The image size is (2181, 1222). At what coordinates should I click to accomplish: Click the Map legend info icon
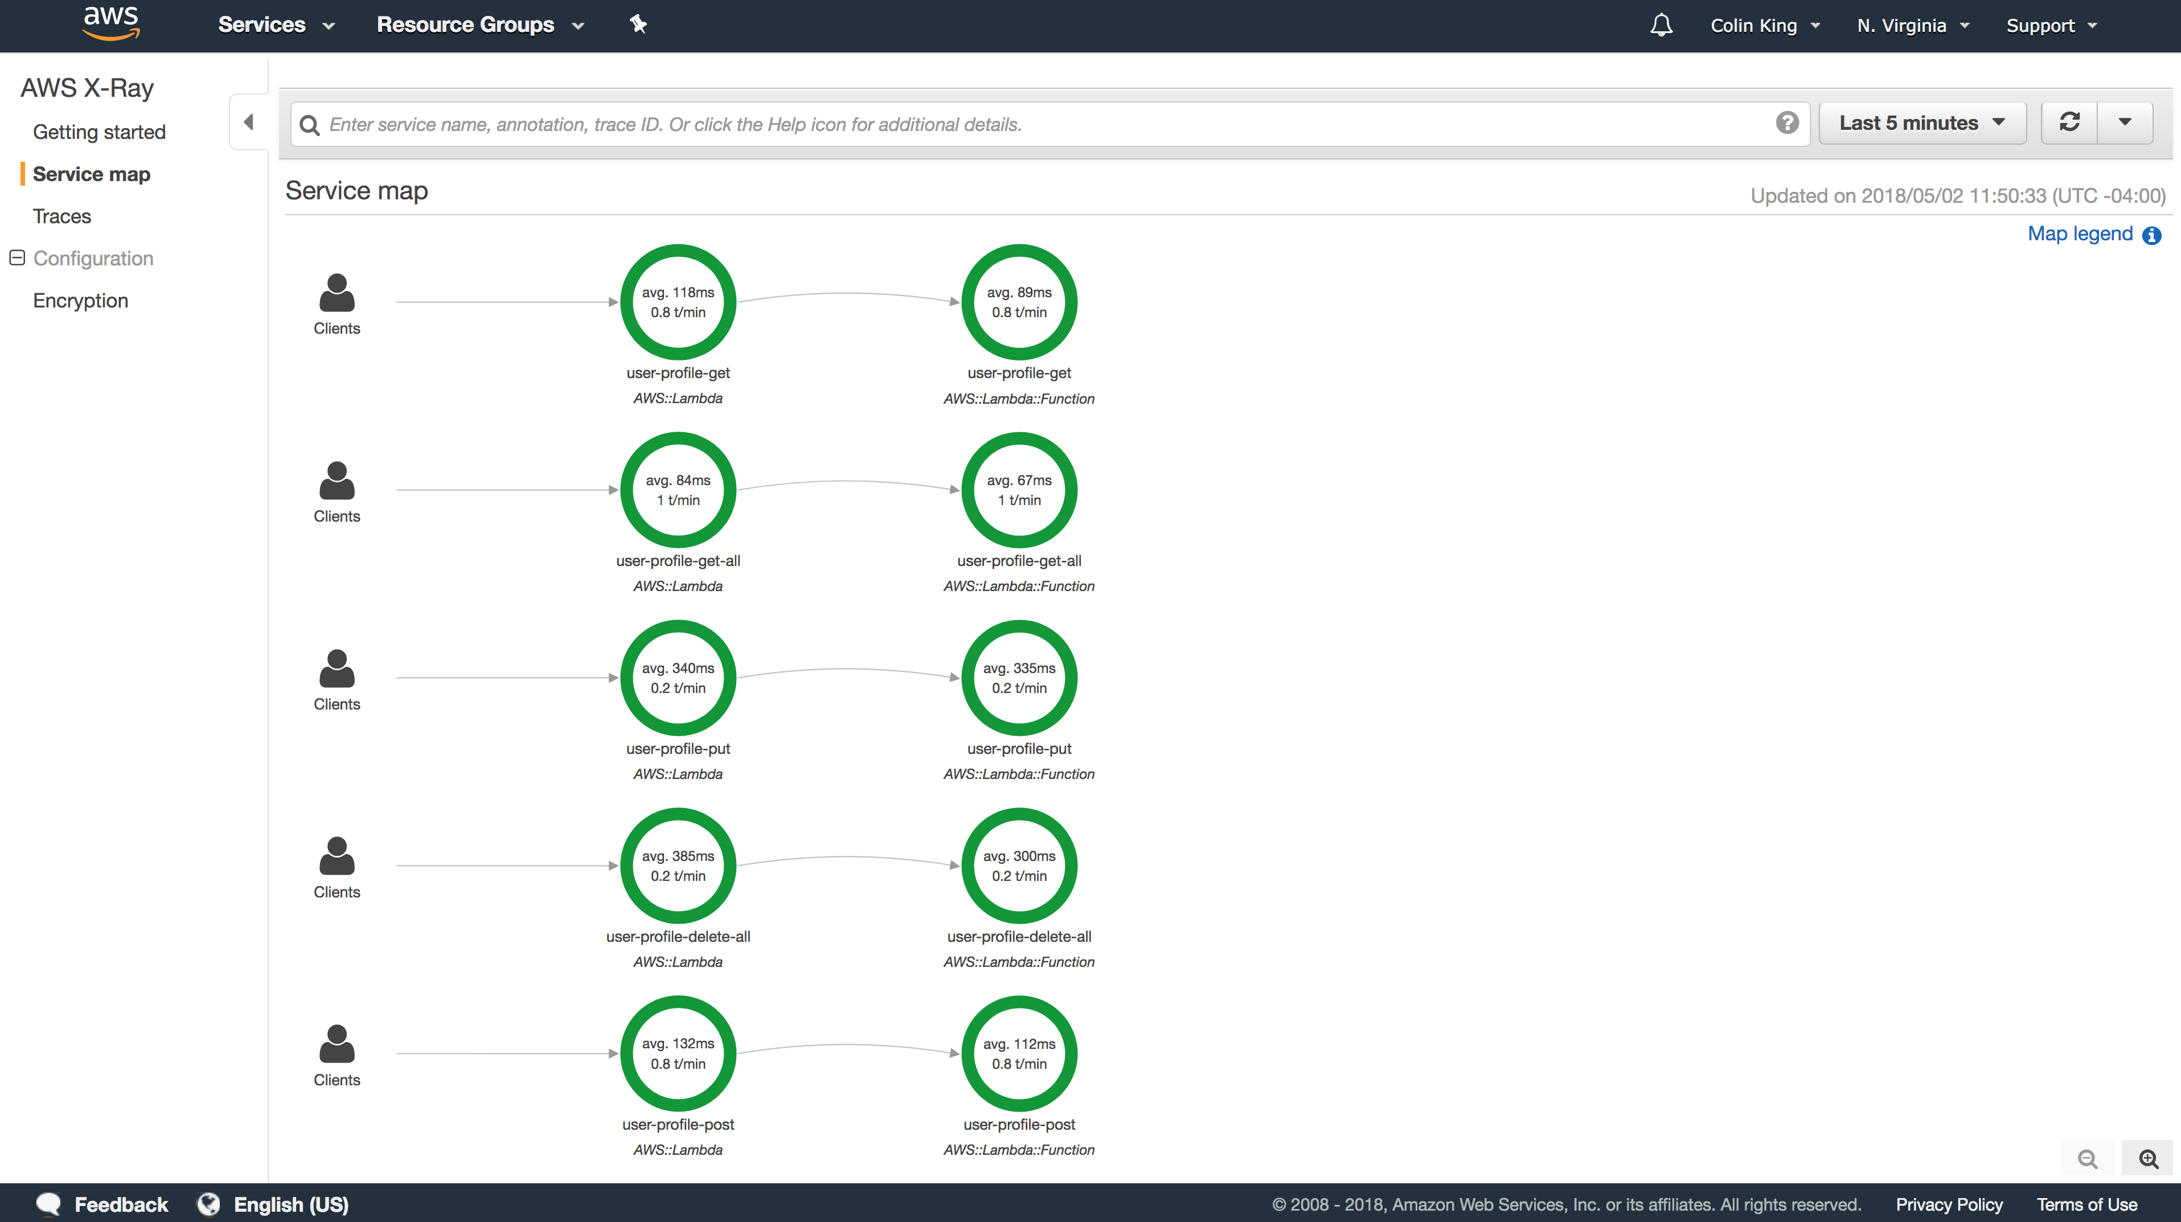(2151, 235)
